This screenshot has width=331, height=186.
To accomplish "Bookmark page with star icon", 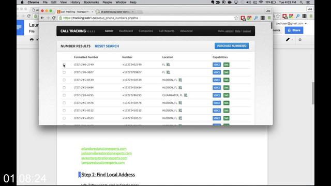I will pyautogui.click(x=236, y=18).
